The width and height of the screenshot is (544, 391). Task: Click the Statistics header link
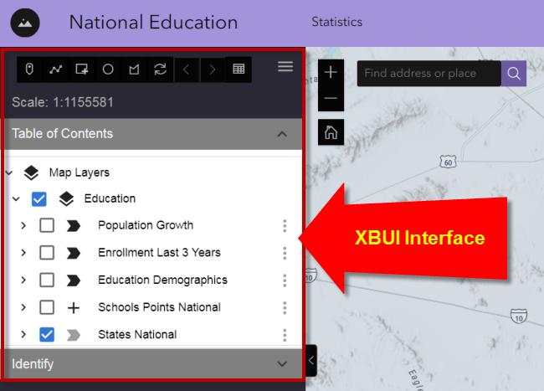coord(337,22)
